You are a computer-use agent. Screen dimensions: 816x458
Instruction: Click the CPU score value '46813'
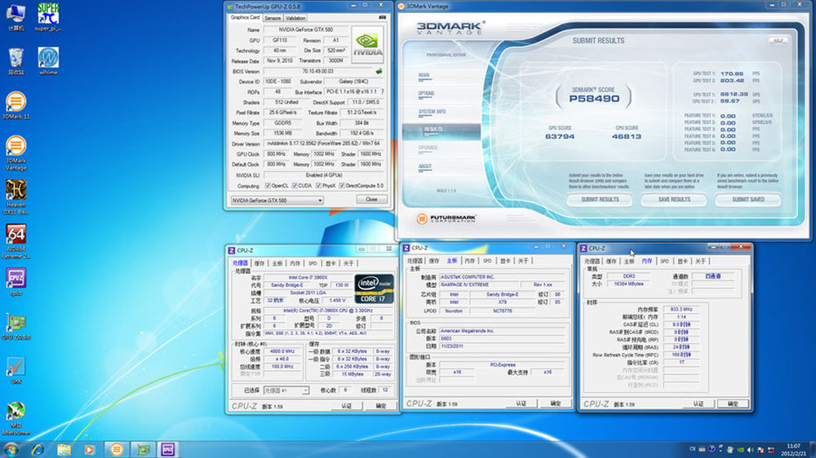627,137
